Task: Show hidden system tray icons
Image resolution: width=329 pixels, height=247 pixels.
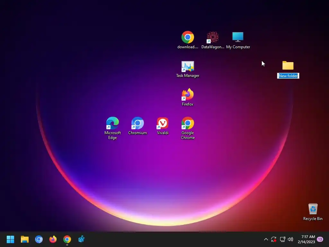Action: 266,239
